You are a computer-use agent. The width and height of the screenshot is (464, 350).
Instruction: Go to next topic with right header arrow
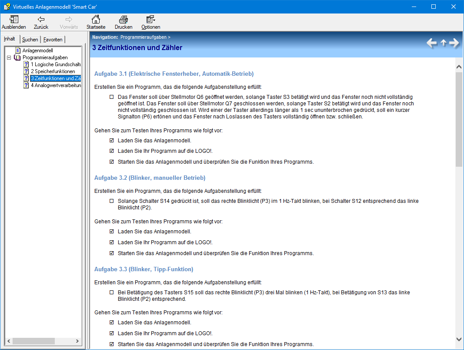tap(454, 43)
